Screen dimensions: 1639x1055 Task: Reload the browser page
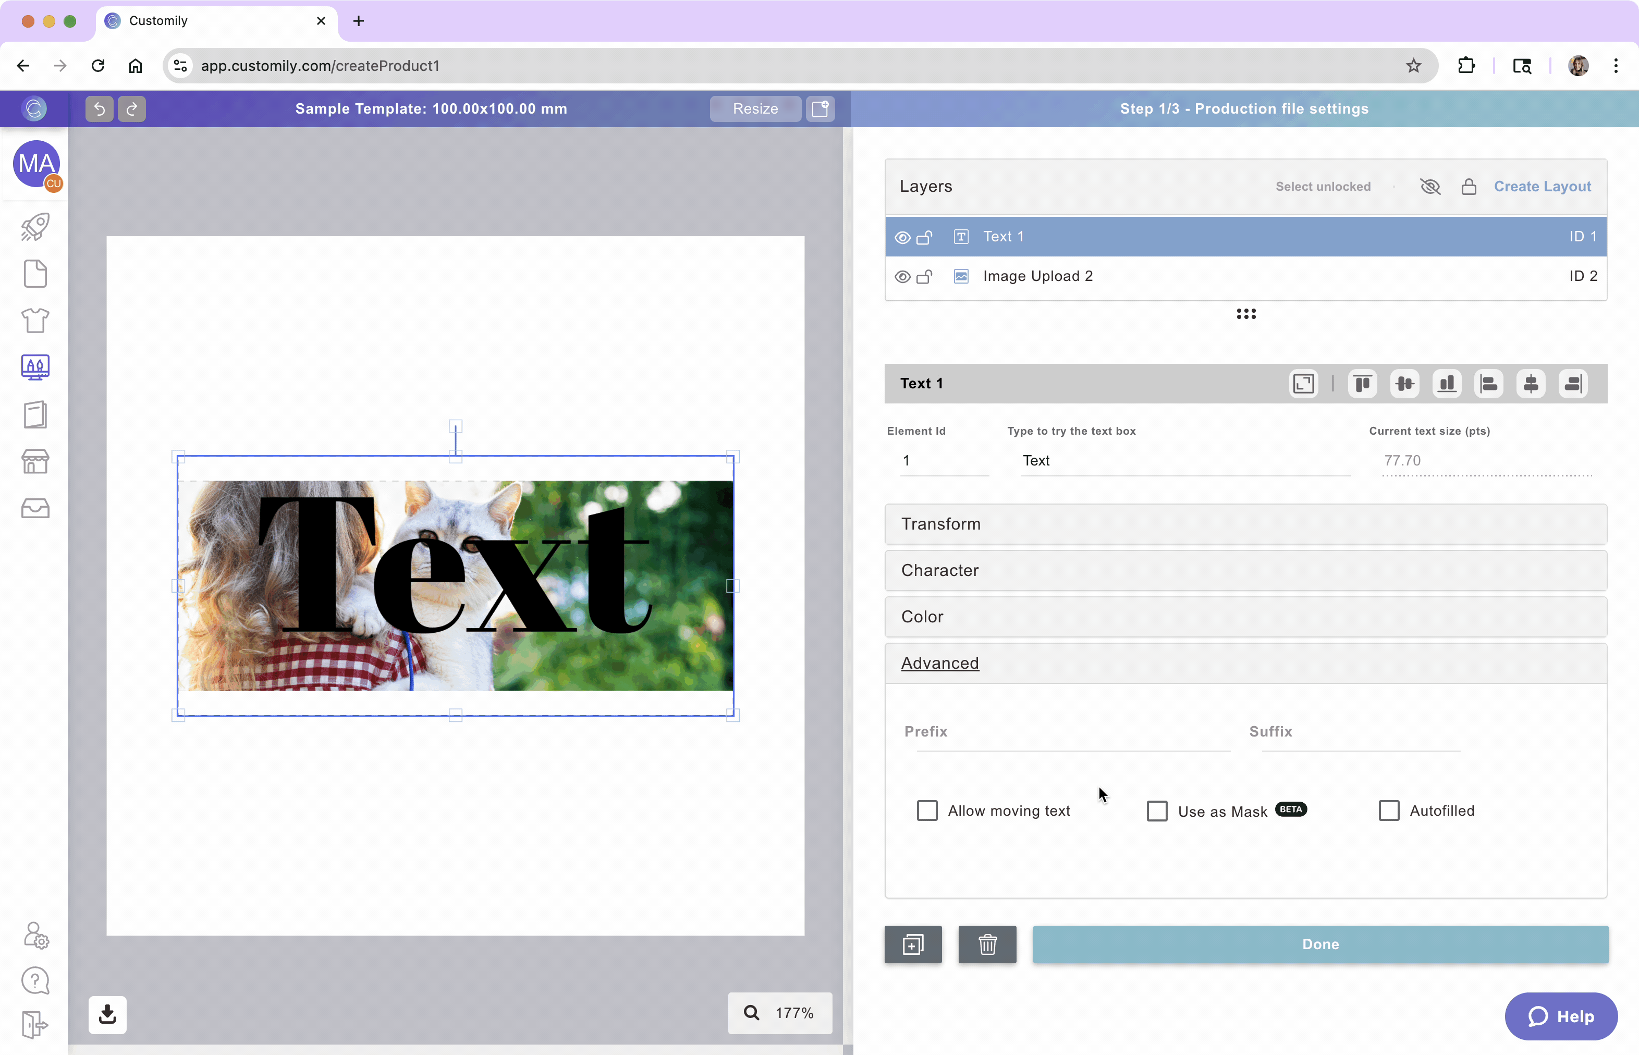pyautogui.click(x=98, y=66)
